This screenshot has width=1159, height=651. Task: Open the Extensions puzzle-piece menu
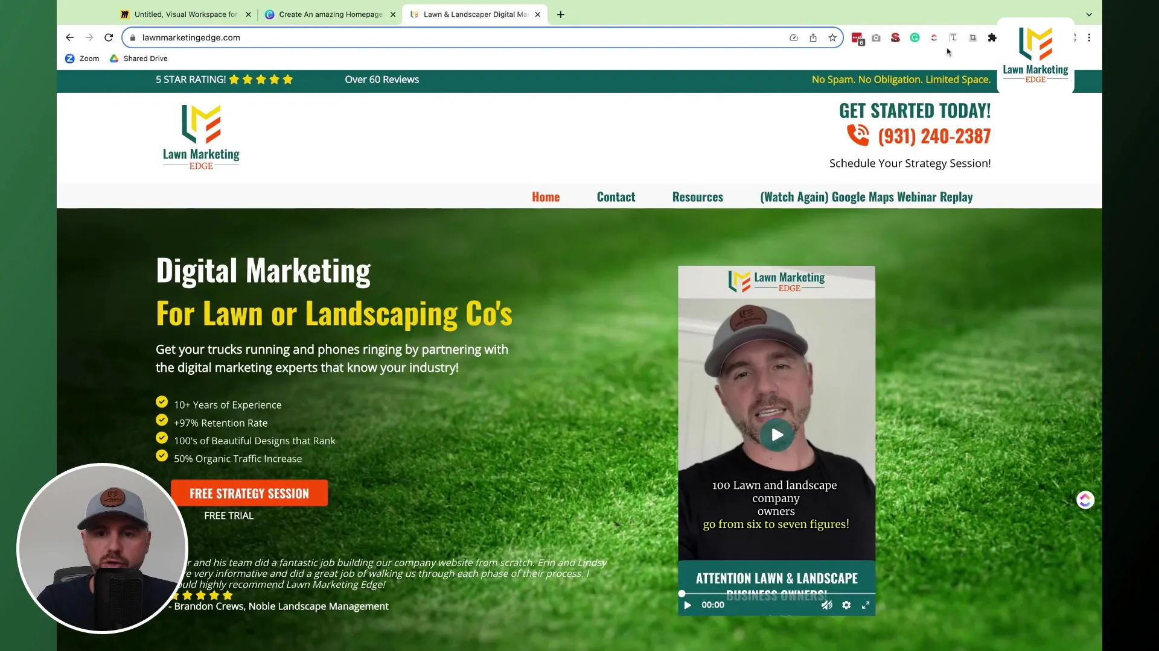pos(992,37)
